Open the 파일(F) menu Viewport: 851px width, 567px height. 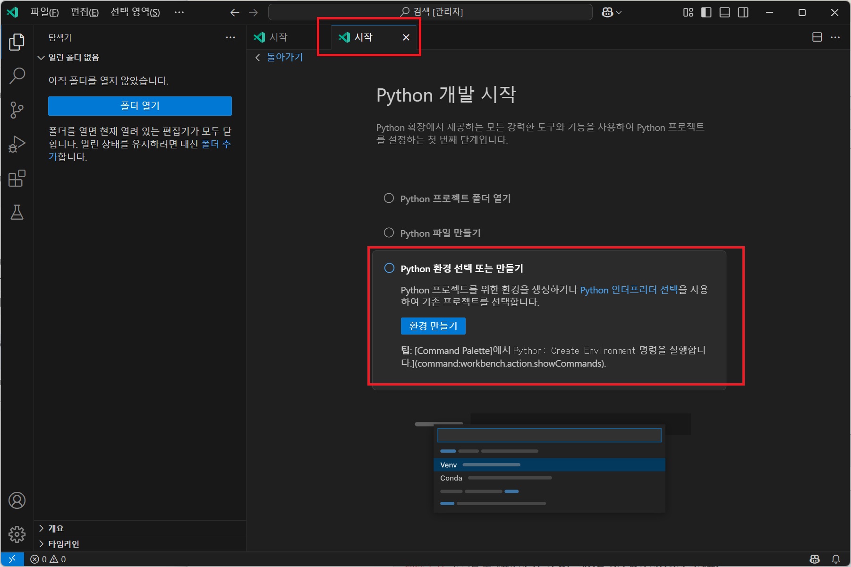point(44,12)
